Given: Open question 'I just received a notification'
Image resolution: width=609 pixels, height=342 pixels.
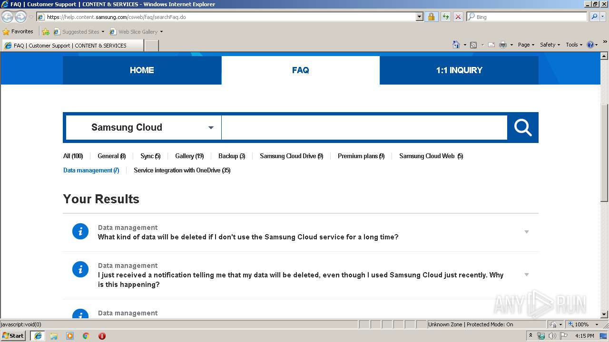Looking at the screenshot, I should (x=301, y=279).
